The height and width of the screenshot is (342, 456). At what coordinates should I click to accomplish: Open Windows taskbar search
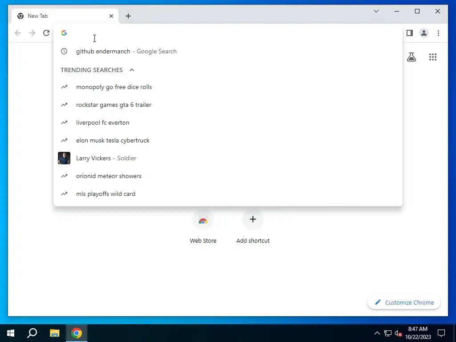32,333
